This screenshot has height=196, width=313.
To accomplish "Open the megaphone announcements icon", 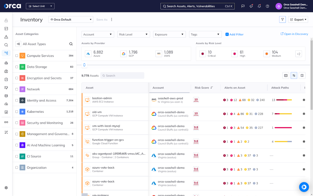I will (x=251, y=6).
